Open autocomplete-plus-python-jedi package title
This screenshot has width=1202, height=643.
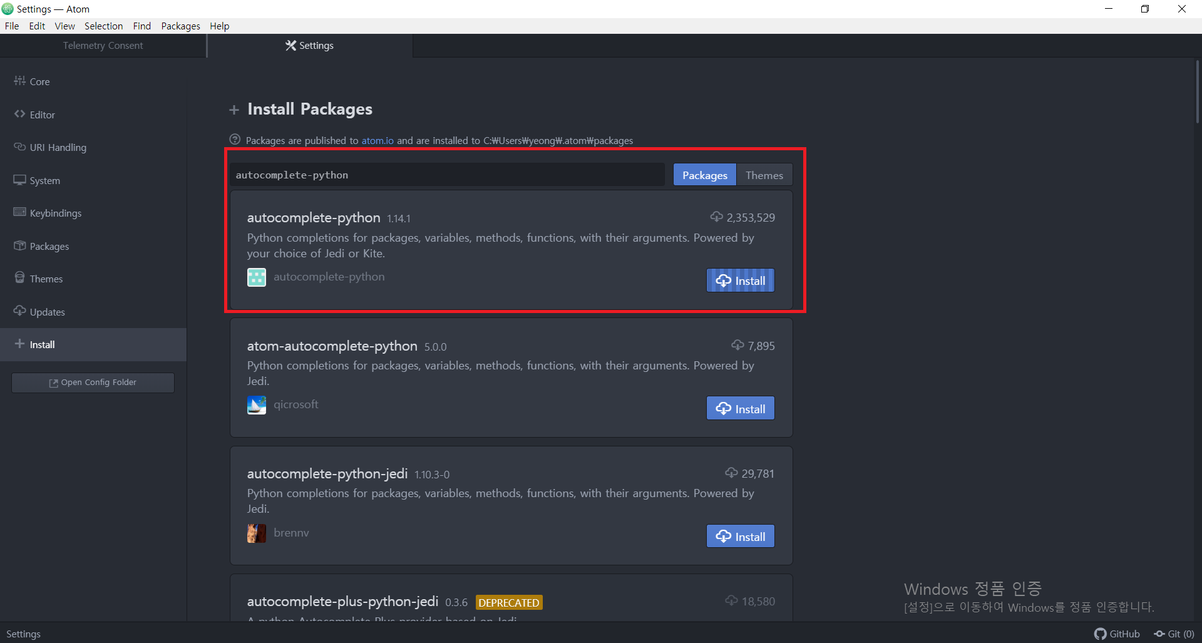(x=342, y=601)
